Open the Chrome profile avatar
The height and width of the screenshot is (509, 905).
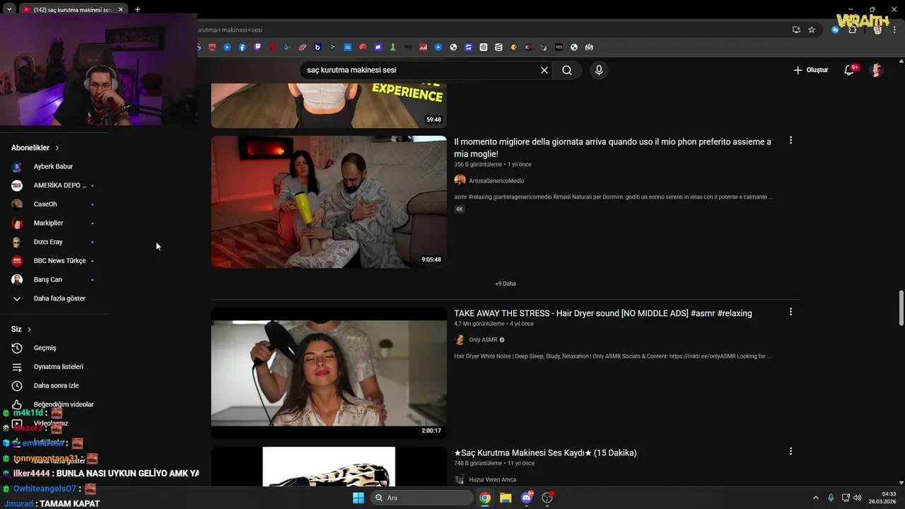tap(877, 30)
